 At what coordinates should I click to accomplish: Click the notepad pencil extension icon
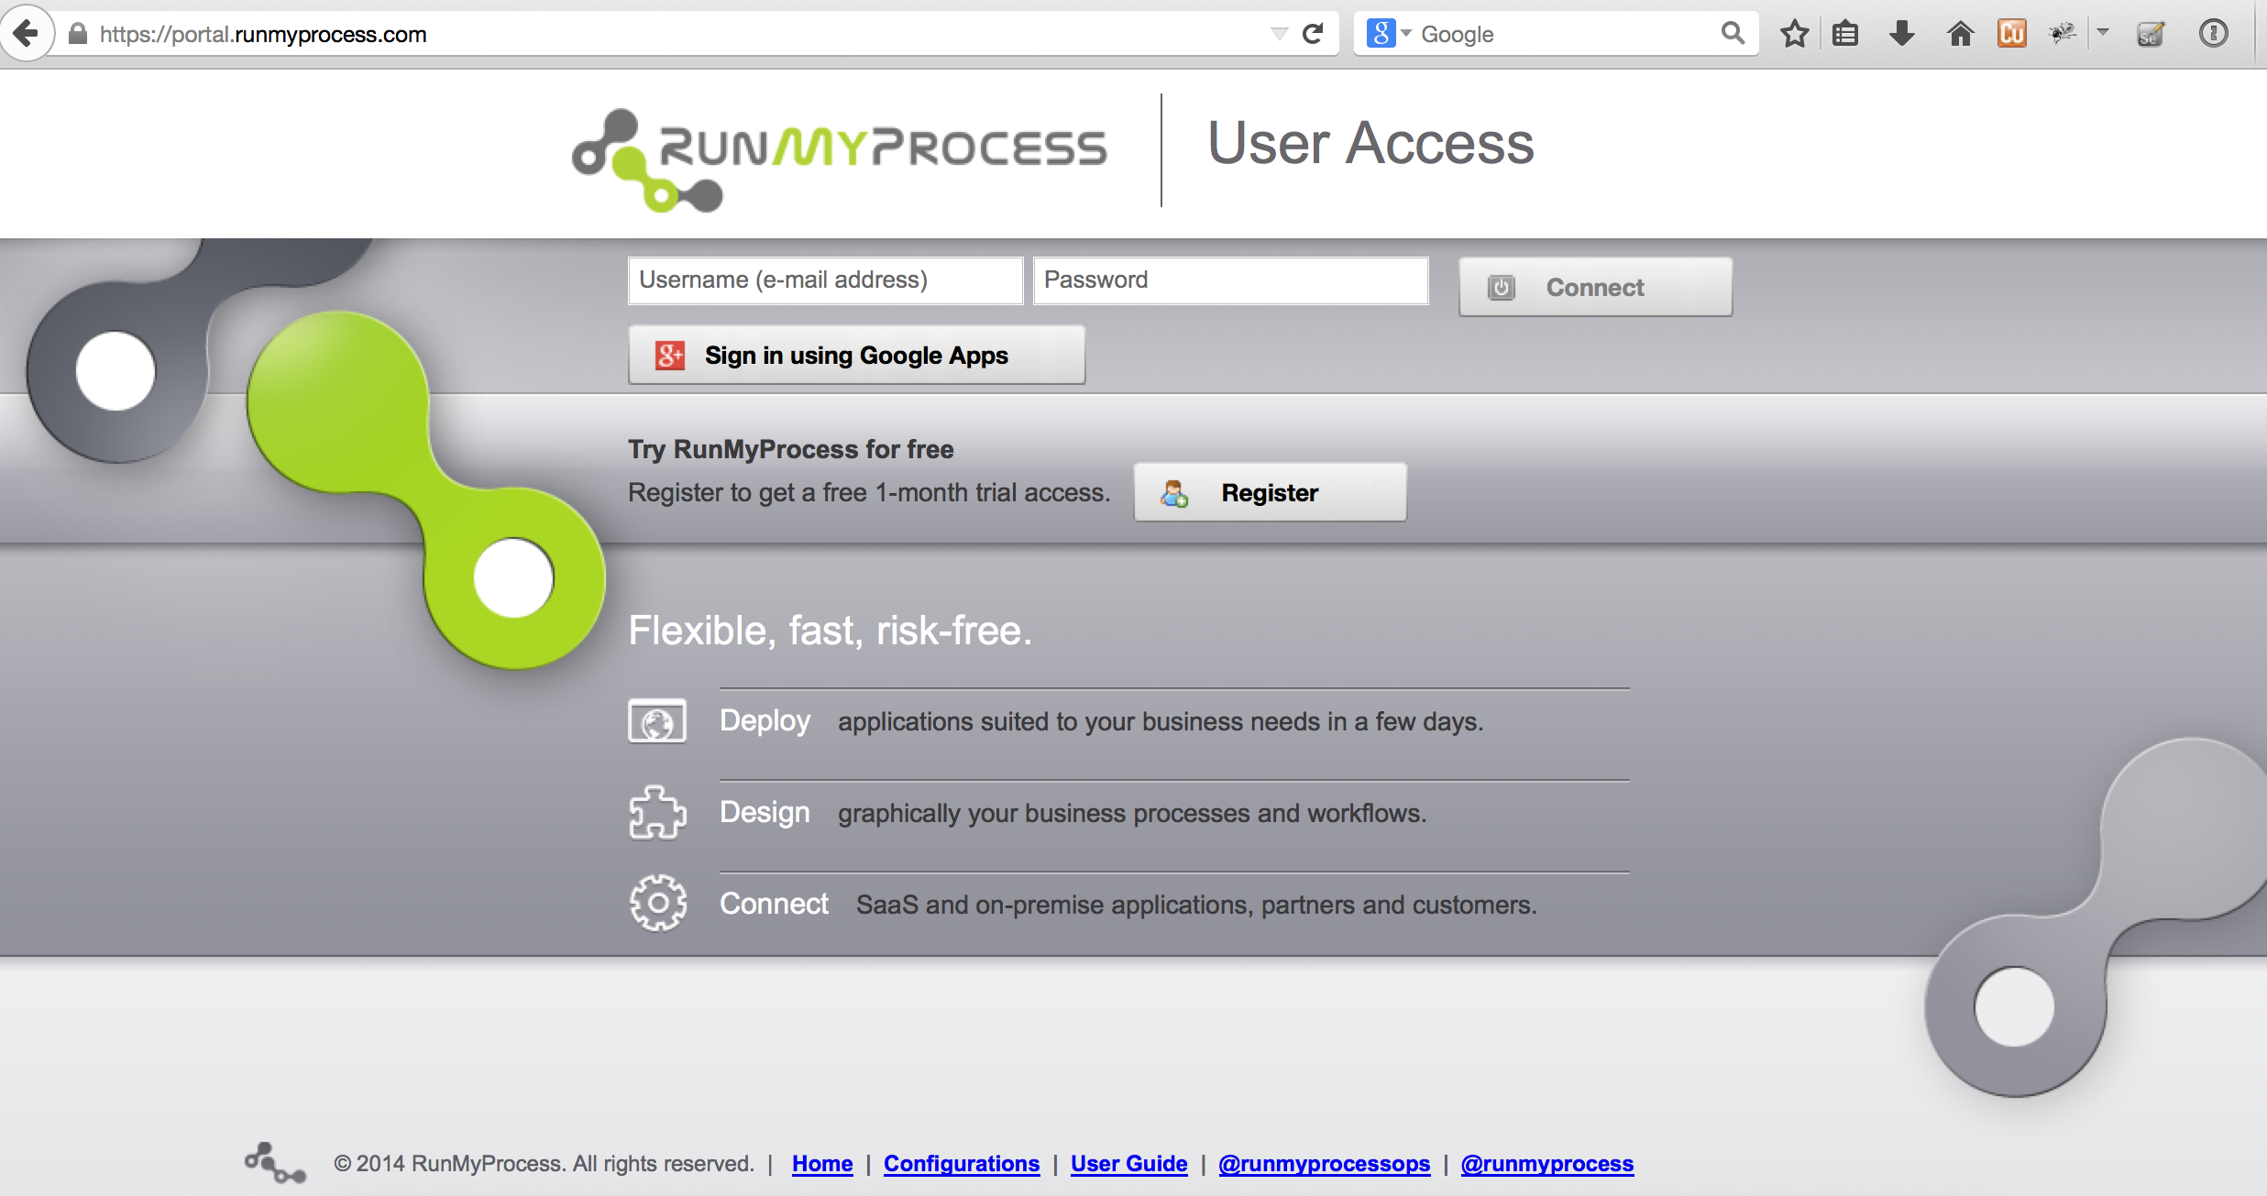click(2150, 34)
